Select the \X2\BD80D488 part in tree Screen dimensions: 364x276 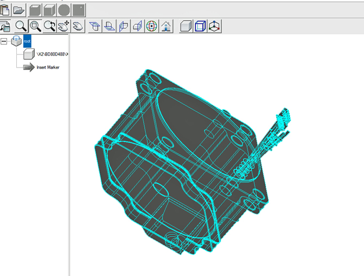52,54
